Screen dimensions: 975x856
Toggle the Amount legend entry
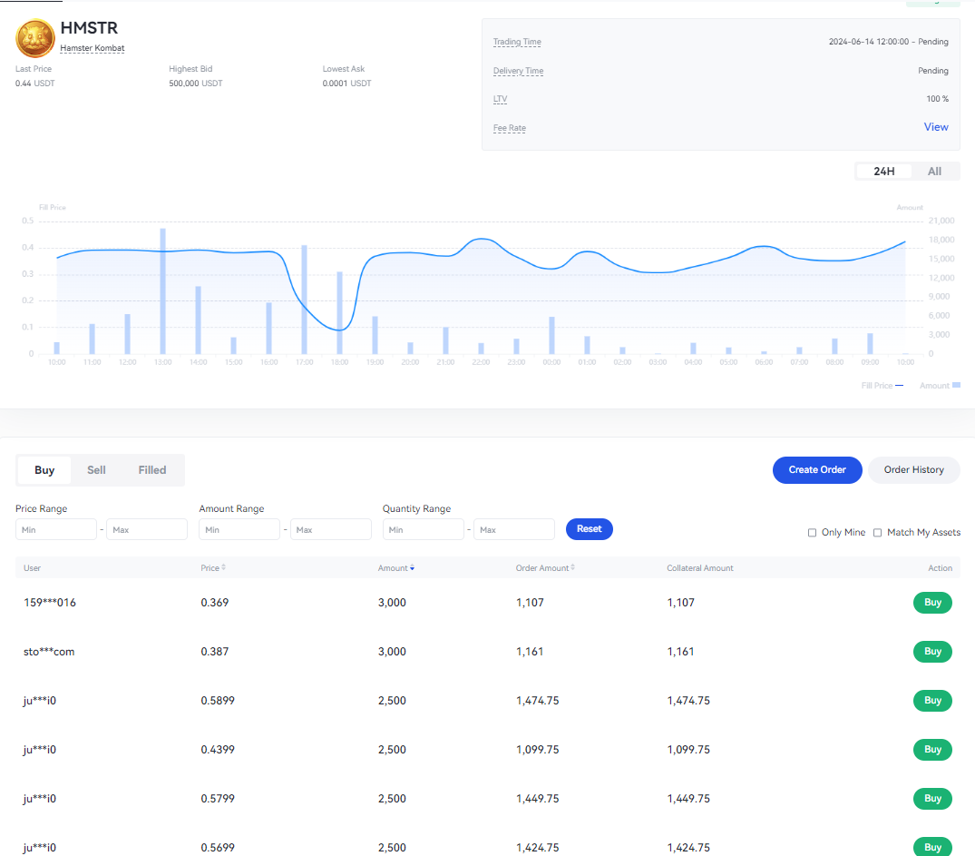point(941,386)
